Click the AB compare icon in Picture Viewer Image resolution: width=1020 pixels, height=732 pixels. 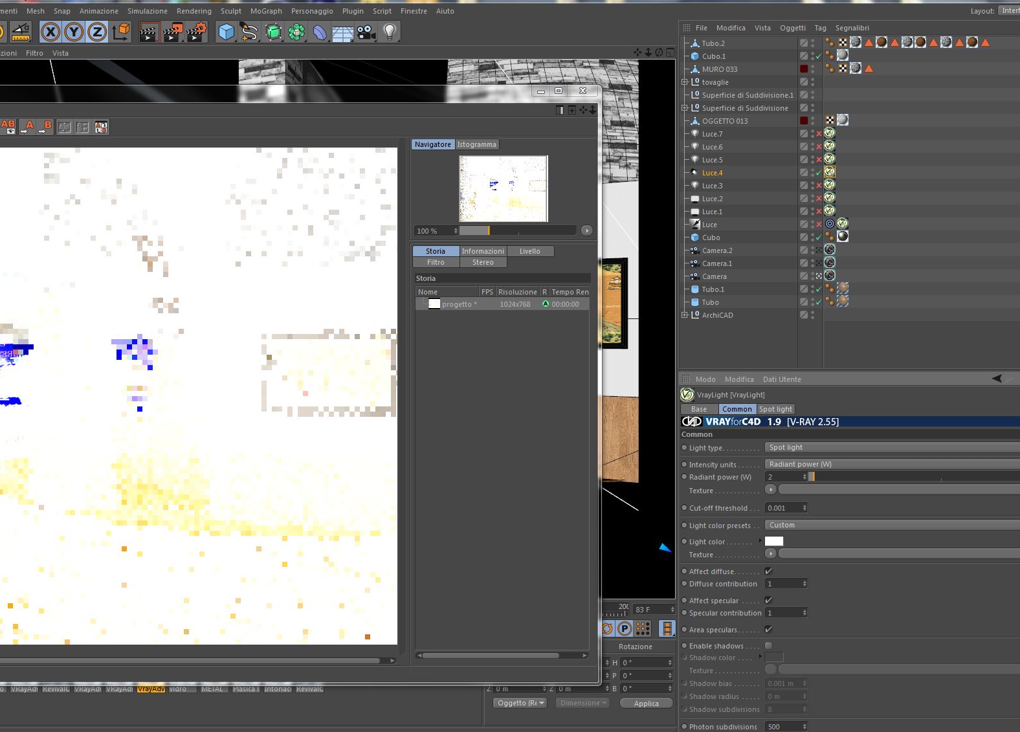(8, 127)
